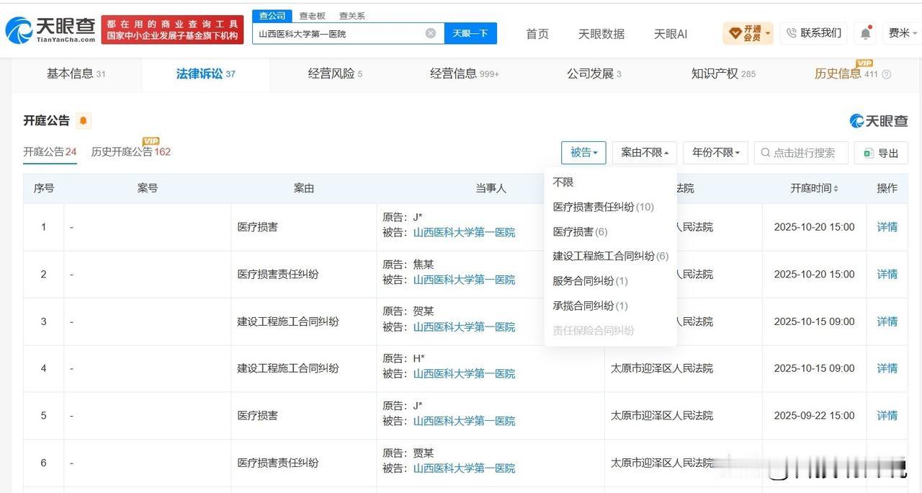The width and height of the screenshot is (922, 493).
Task: Open the 被告 filter dropdown
Action: click(583, 153)
